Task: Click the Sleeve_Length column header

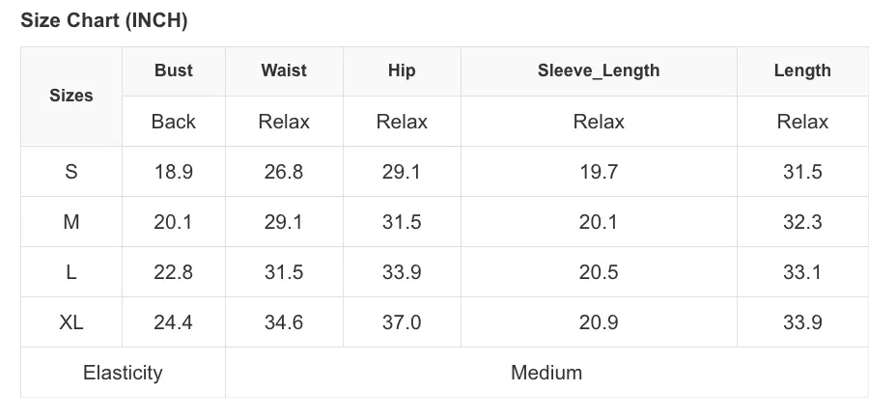Action: coord(599,70)
